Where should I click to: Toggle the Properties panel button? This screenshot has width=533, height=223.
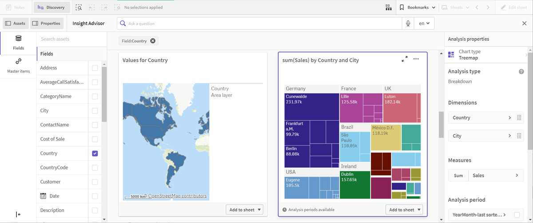(x=46, y=23)
